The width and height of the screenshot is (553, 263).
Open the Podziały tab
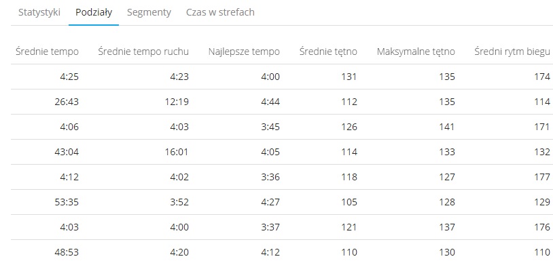click(94, 12)
